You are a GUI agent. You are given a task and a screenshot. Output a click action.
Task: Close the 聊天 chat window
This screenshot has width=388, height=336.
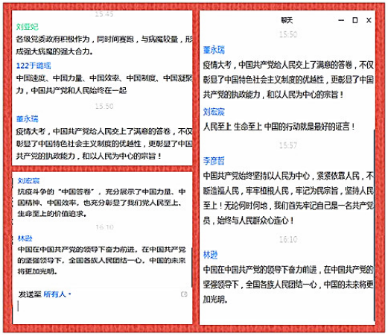coord(369,20)
